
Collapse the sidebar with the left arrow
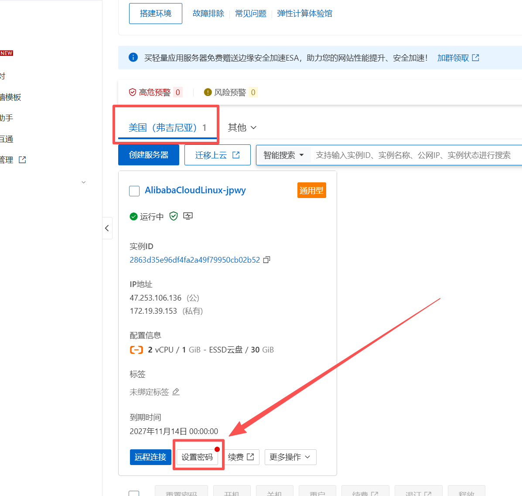(x=107, y=228)
